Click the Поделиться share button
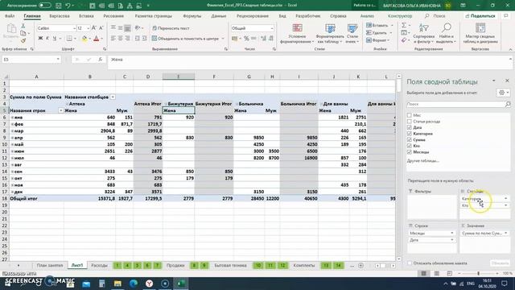515x290 pixels. click(x=480, y=16)
